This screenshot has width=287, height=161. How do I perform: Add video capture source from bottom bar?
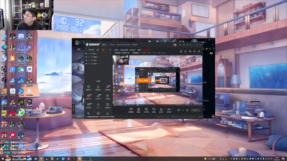[154, 110]
